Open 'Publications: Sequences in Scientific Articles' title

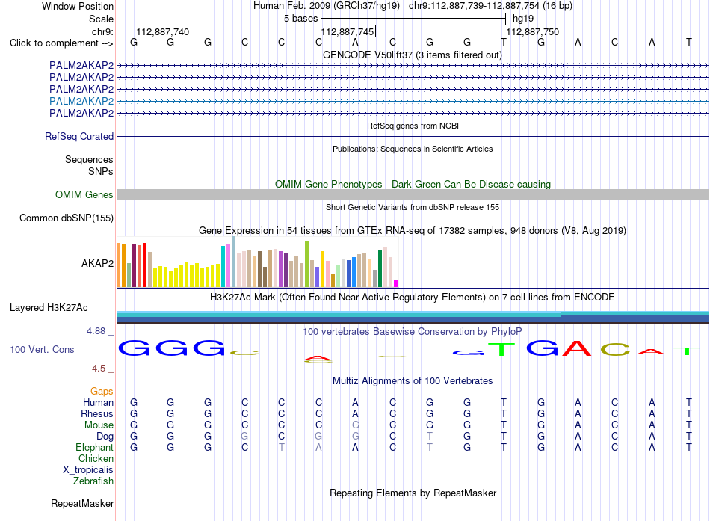pos(413,149)
